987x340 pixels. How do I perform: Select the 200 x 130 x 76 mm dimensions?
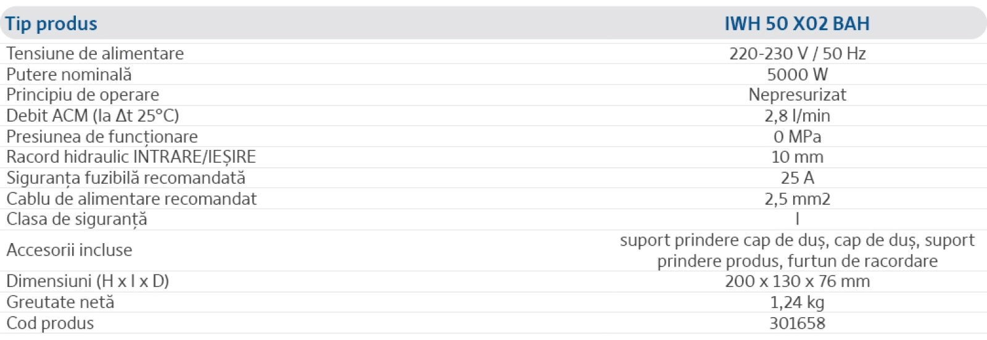pyautogui.click(x=797, y=281)
